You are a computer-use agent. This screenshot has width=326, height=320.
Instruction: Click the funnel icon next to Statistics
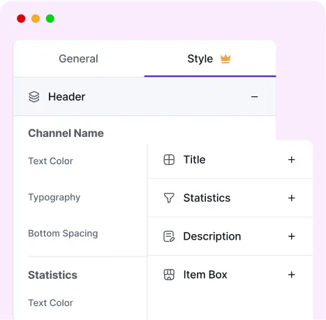pos(169,198)
